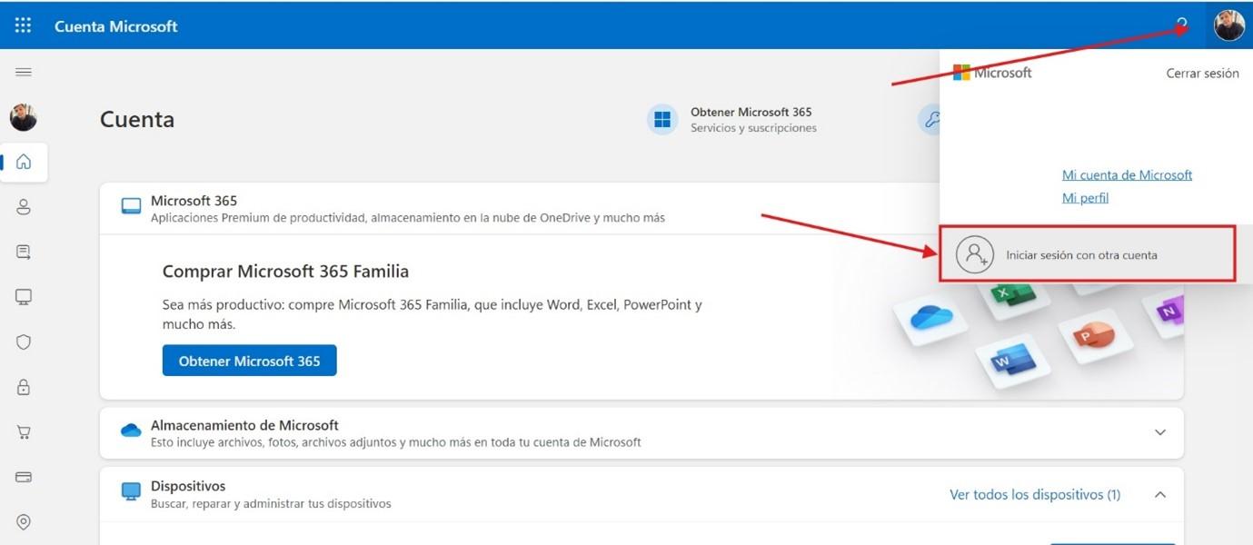Click the sidebar profile picture thumbnail
Image resolution: width=1253 pixels, height=545 pixels.
[x=24, y=117]
